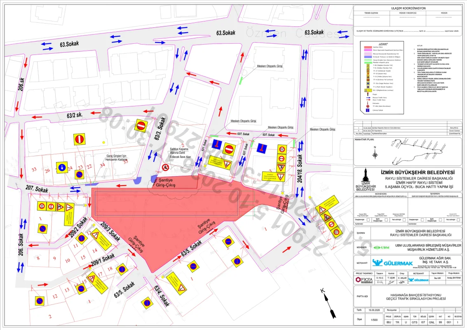Click the İzmir clock tower emblem
This screenshot has width=467, height=330.
[366, 175]
